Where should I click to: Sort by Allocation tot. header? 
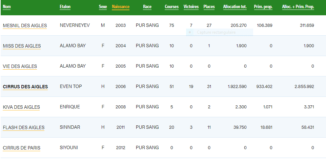[x=235, y=7]
